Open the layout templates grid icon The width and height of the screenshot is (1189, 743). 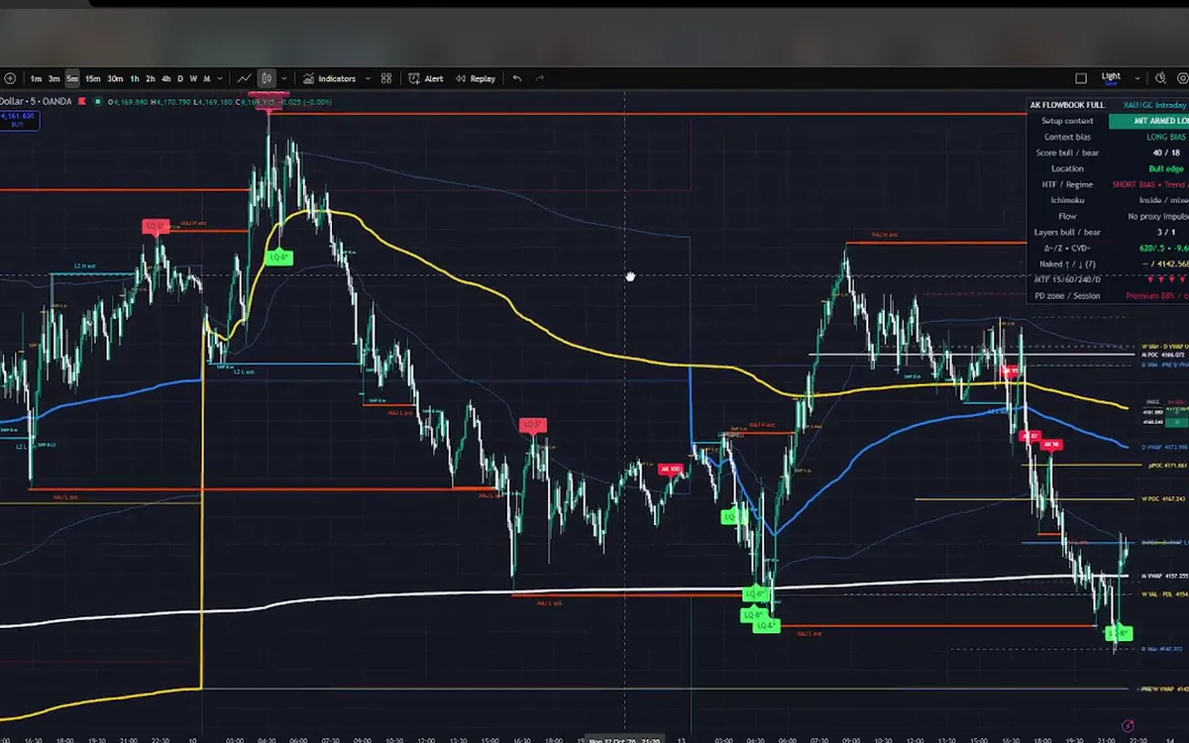(x=386, y=78)
